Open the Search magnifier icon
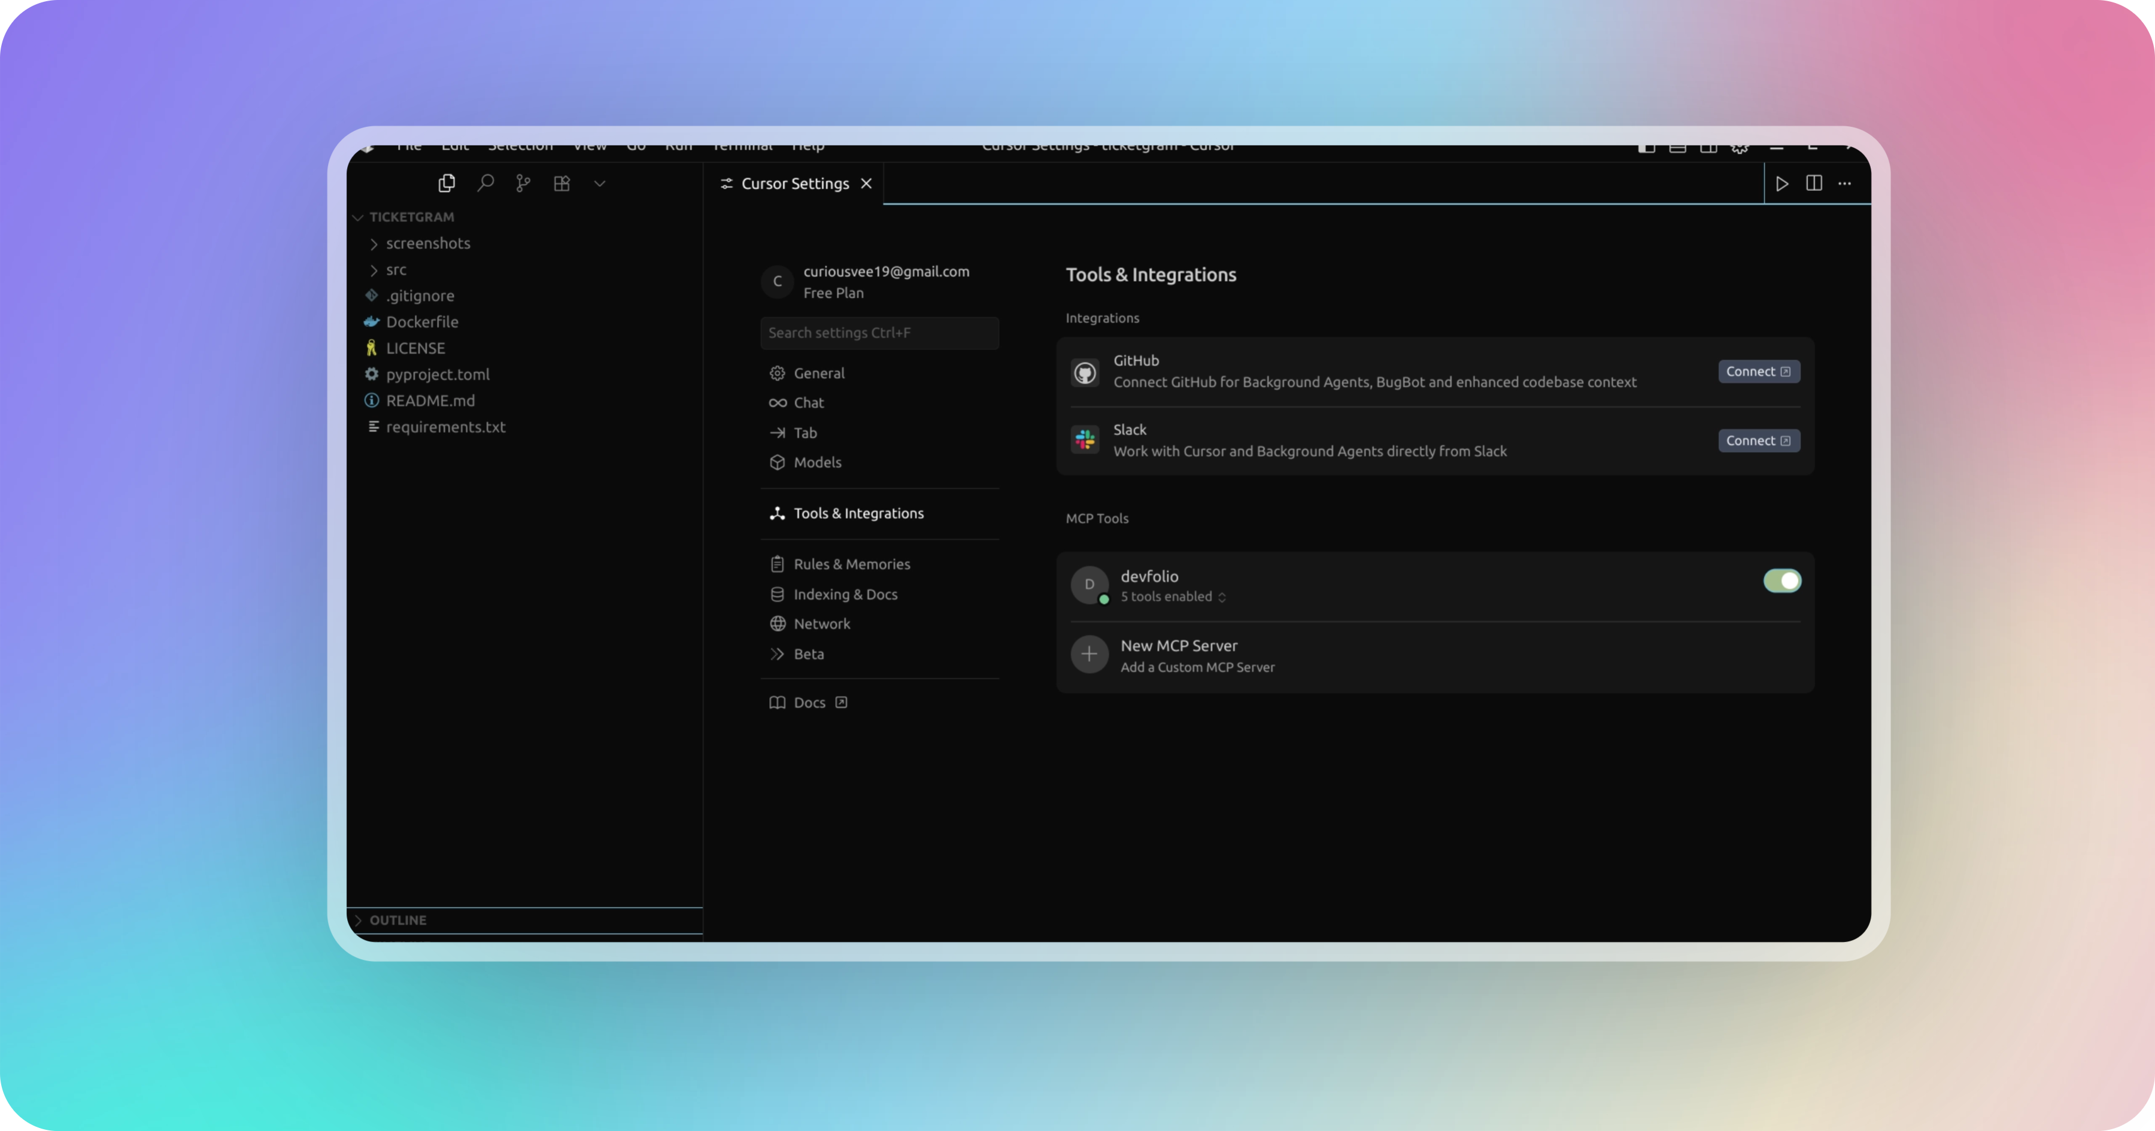The height and width of the screenshot is (1131, 2155). 485,183
